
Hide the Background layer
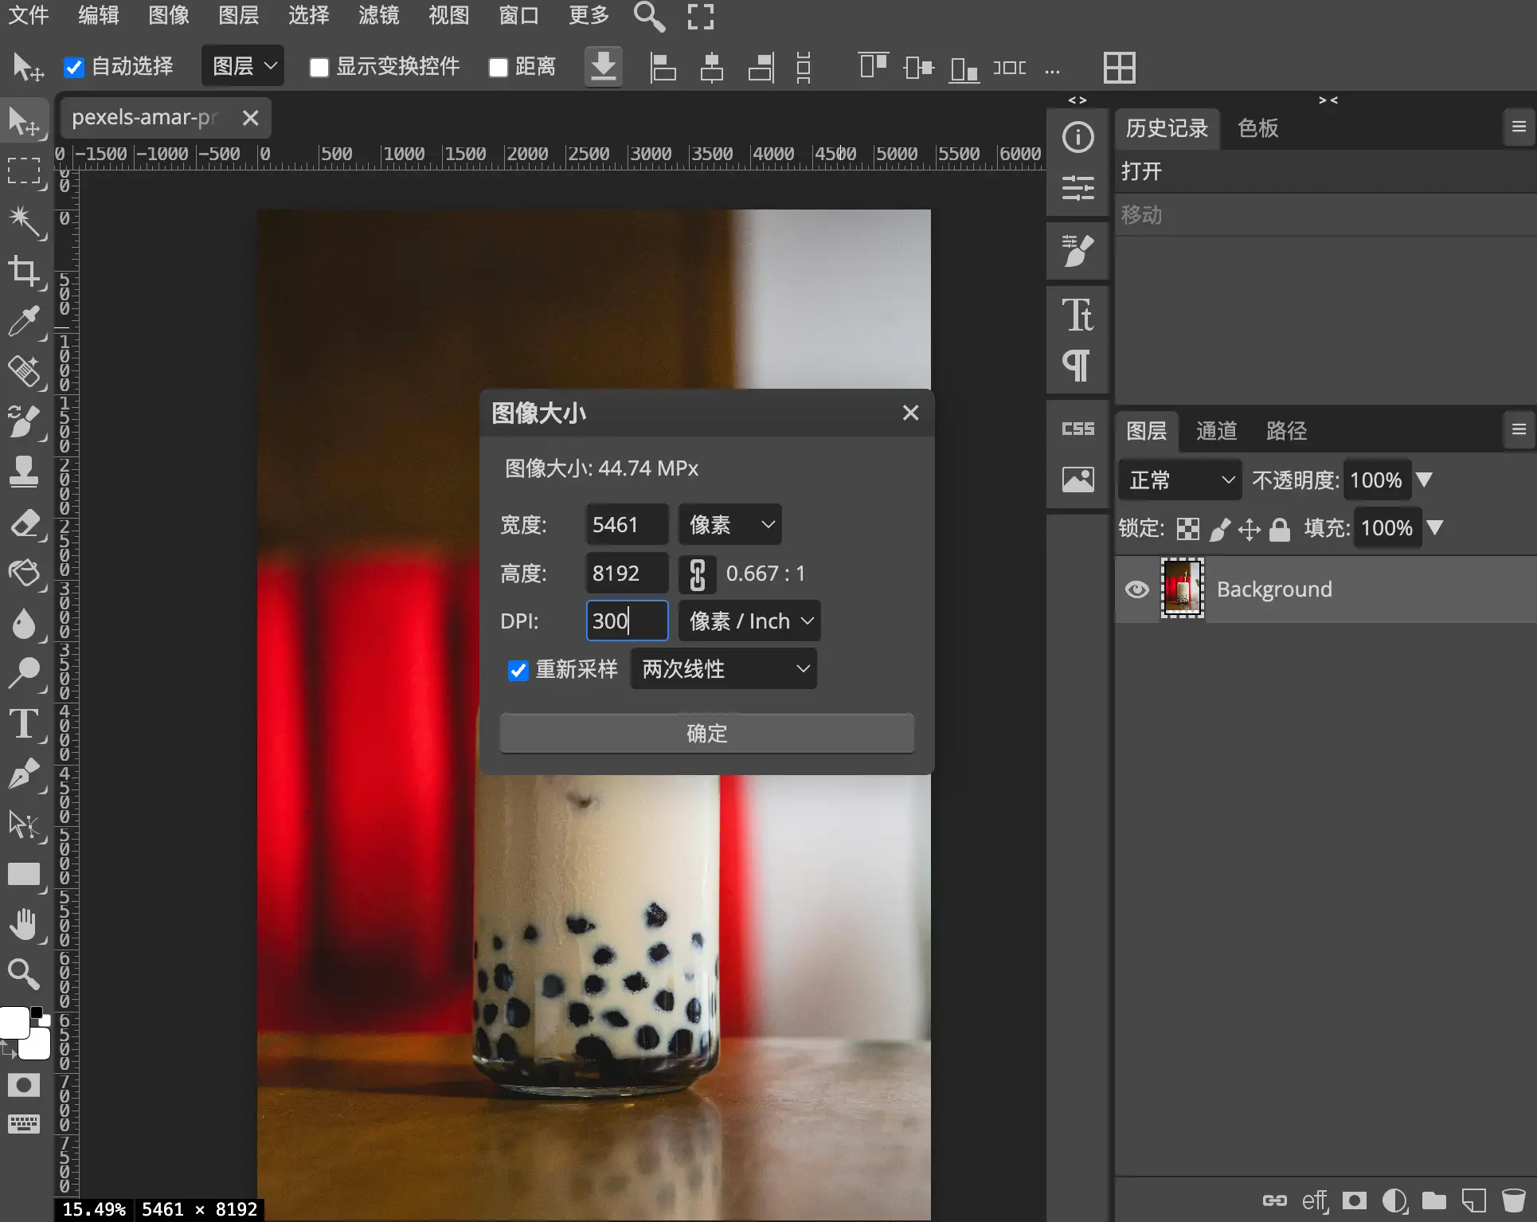pyautogui.click(x=1136, y=589)
